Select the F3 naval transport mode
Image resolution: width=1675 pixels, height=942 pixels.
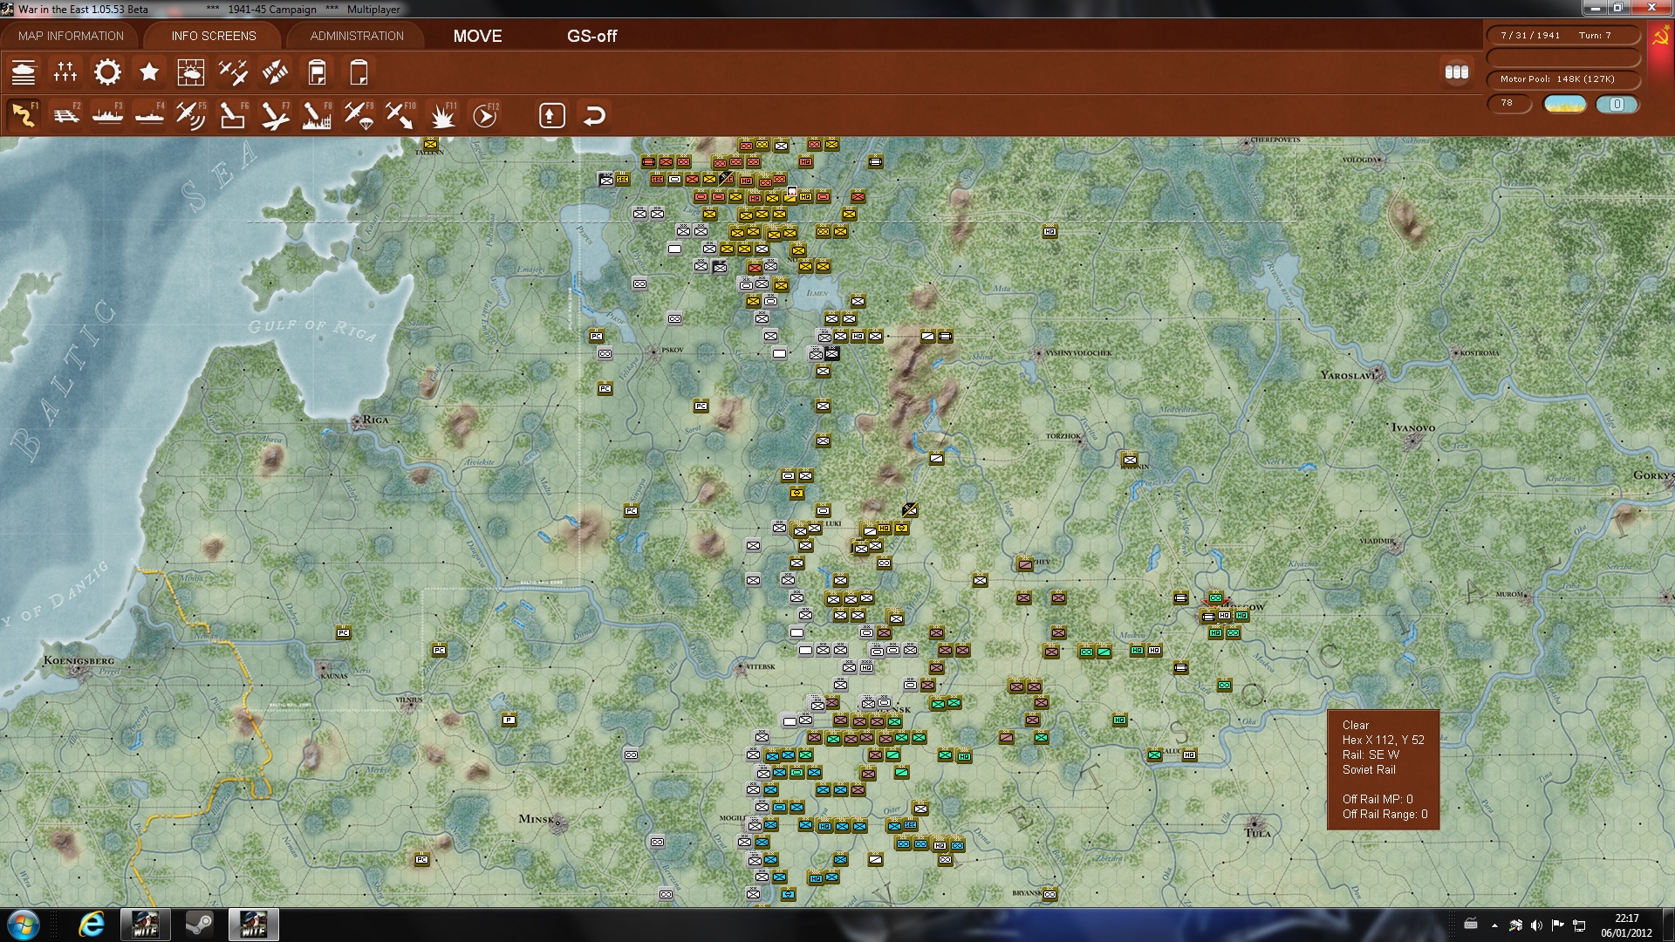(x=107, y=115)
